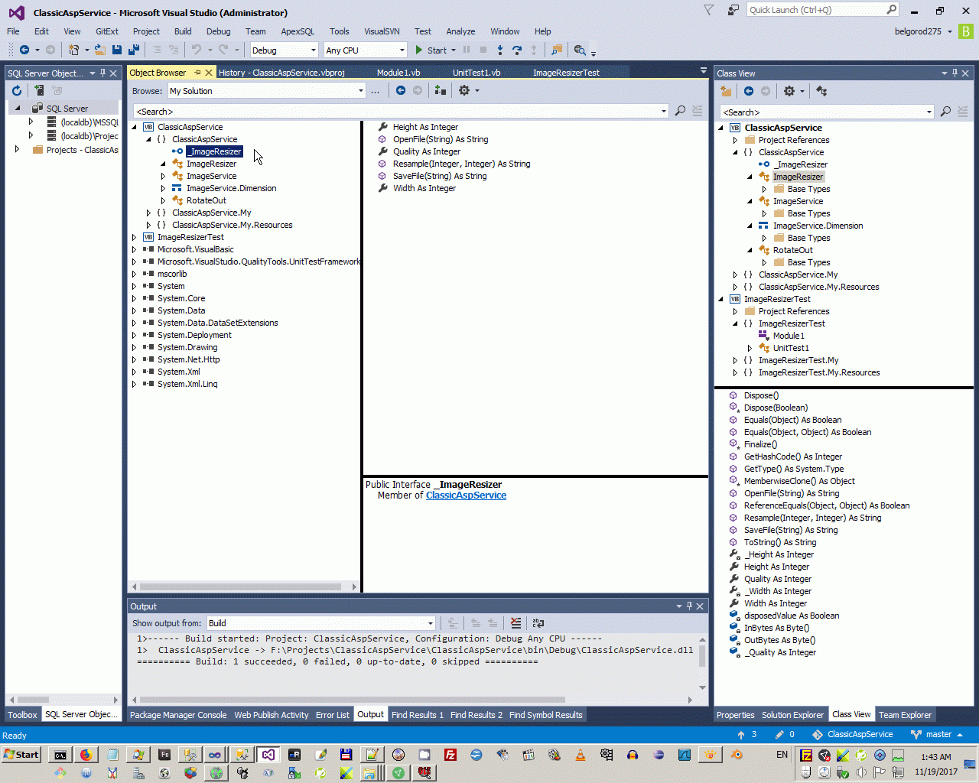Toggle auto-hide pin on Class View panel
This screenshot has height=783, width=979.
pos(955,73)
